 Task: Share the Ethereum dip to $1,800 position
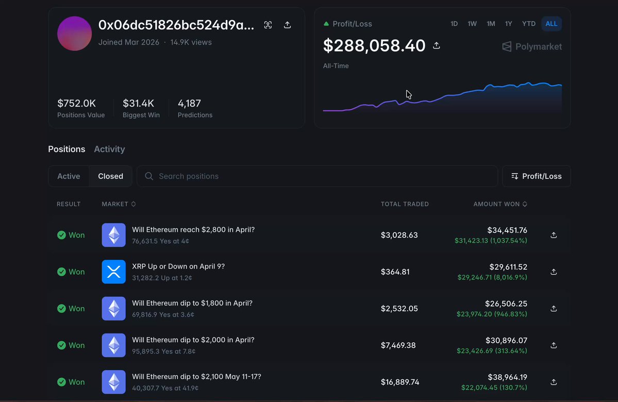[x=554, y=309]
